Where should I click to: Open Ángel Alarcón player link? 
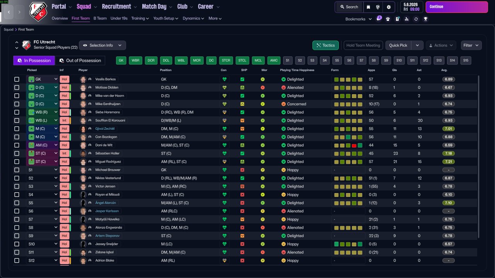pyautogui.click(x=105, y=203)
